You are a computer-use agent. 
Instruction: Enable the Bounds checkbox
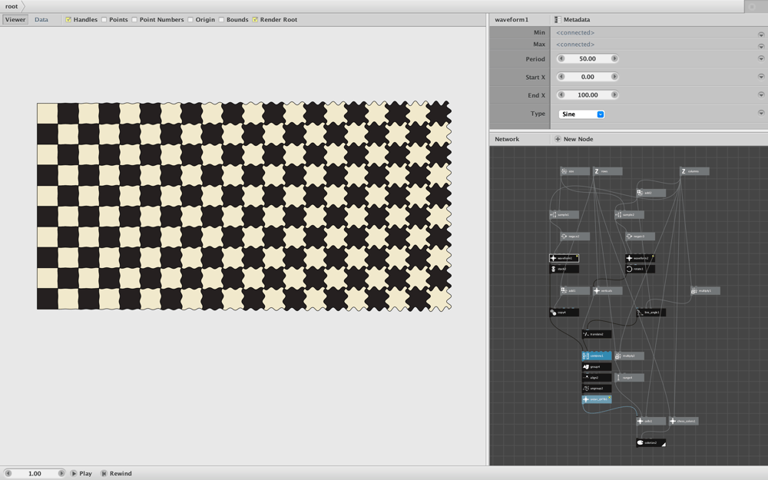pos(221,20)
